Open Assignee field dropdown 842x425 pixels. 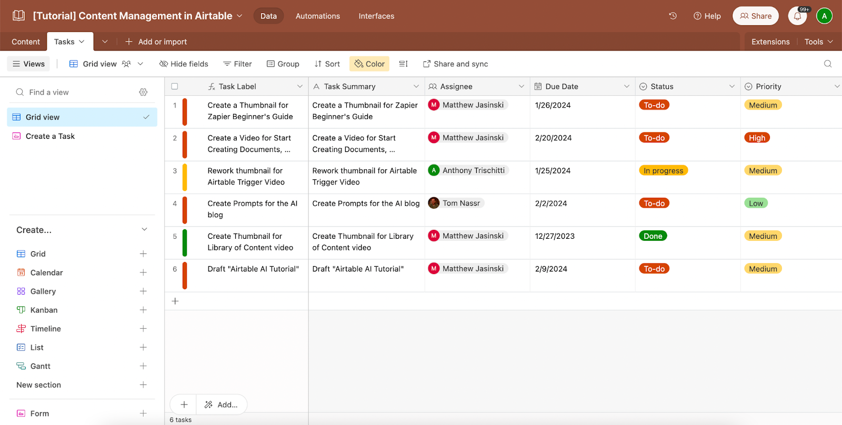(x=522, y=86)
